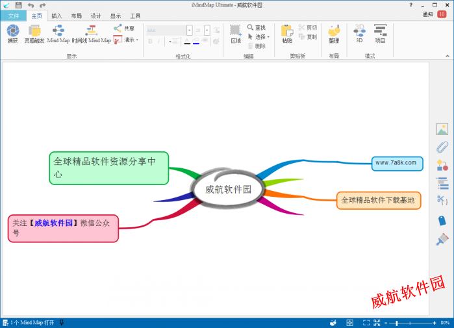Viewport: 454px width, 328px height.
Task: Click the 删除 delete button
Action: click(257, 45)
